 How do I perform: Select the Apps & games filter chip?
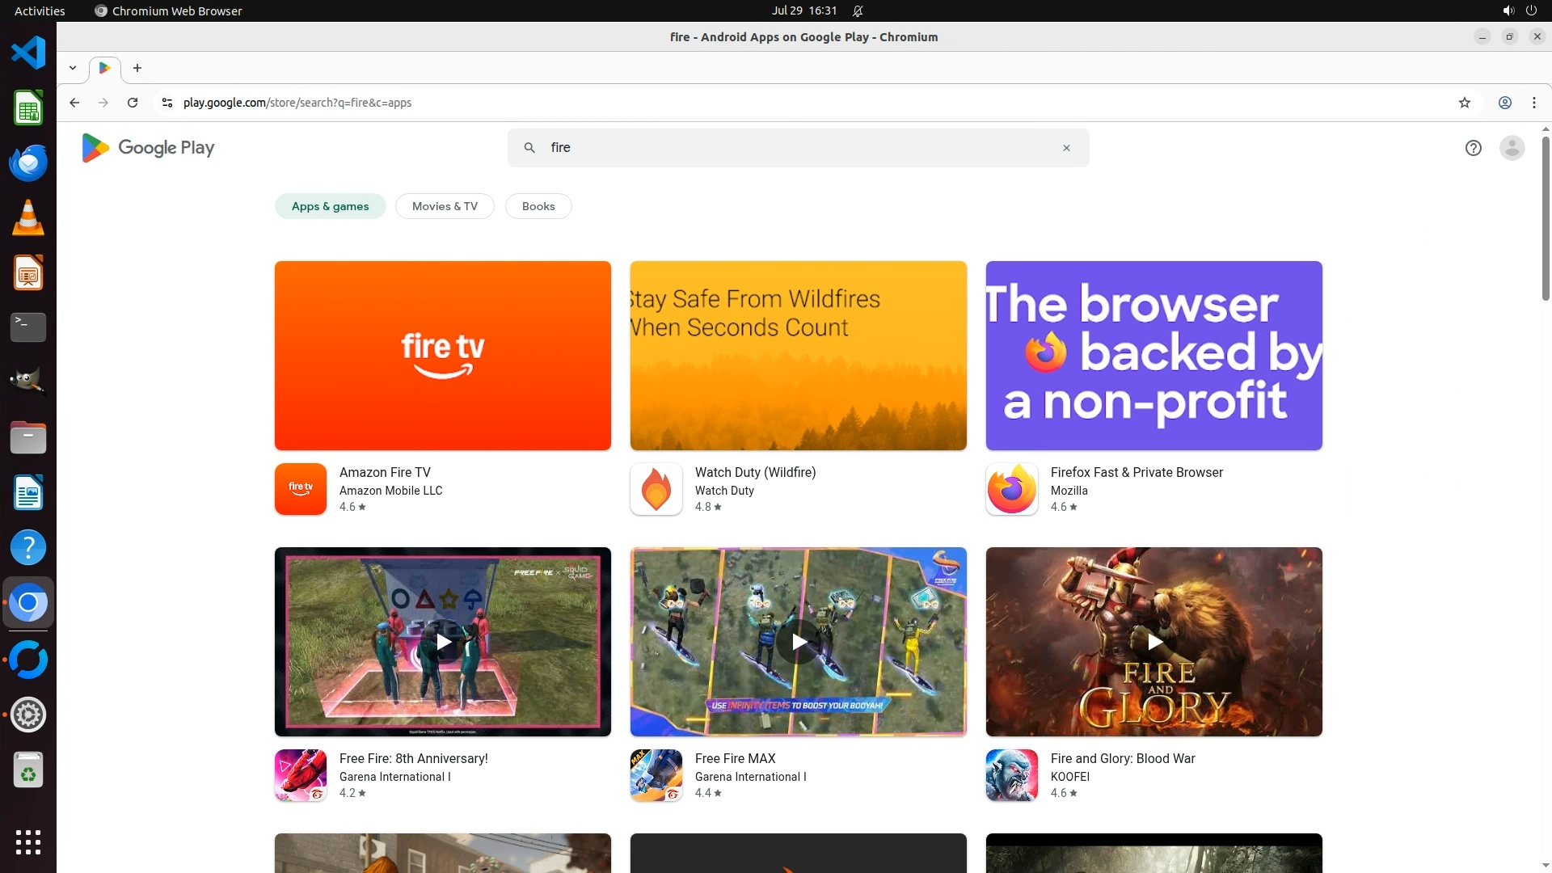coord(330,206)
